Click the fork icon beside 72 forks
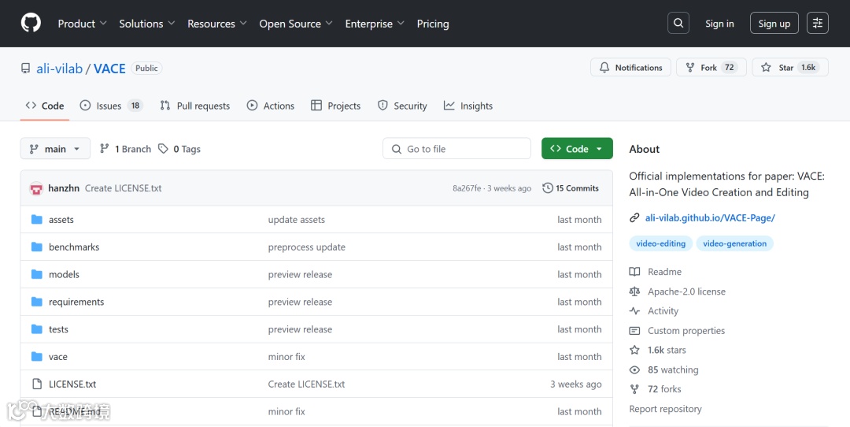850x427 pixels. pos(634,389)
